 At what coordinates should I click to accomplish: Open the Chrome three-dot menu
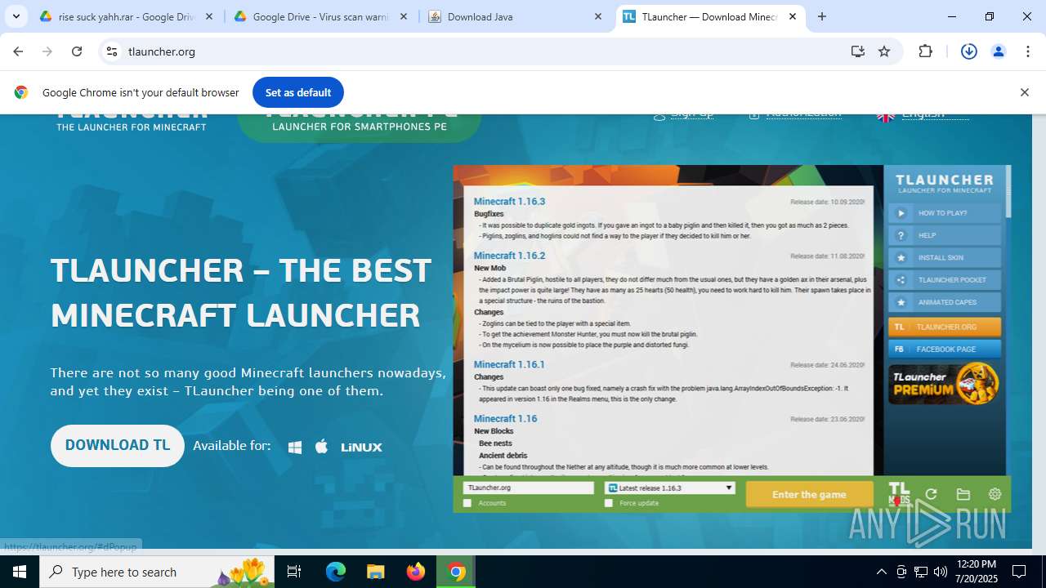point(1028,51)
